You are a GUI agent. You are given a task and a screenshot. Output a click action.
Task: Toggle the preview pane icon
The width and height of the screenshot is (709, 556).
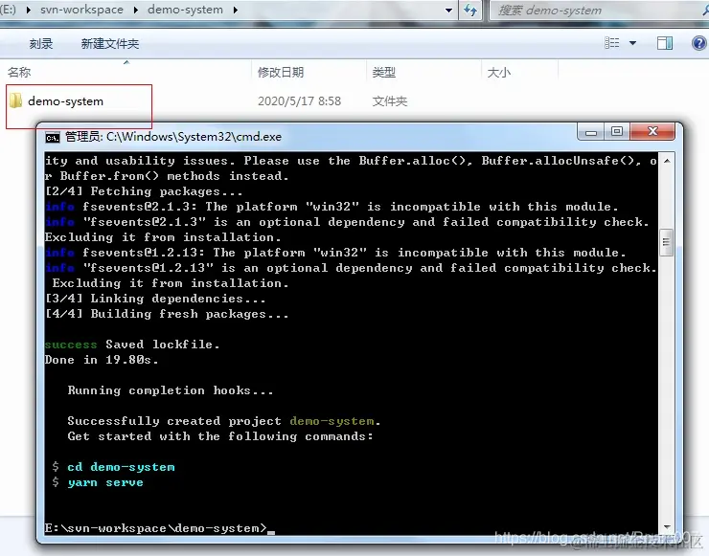pyautogui.click(x=665, y=43)
